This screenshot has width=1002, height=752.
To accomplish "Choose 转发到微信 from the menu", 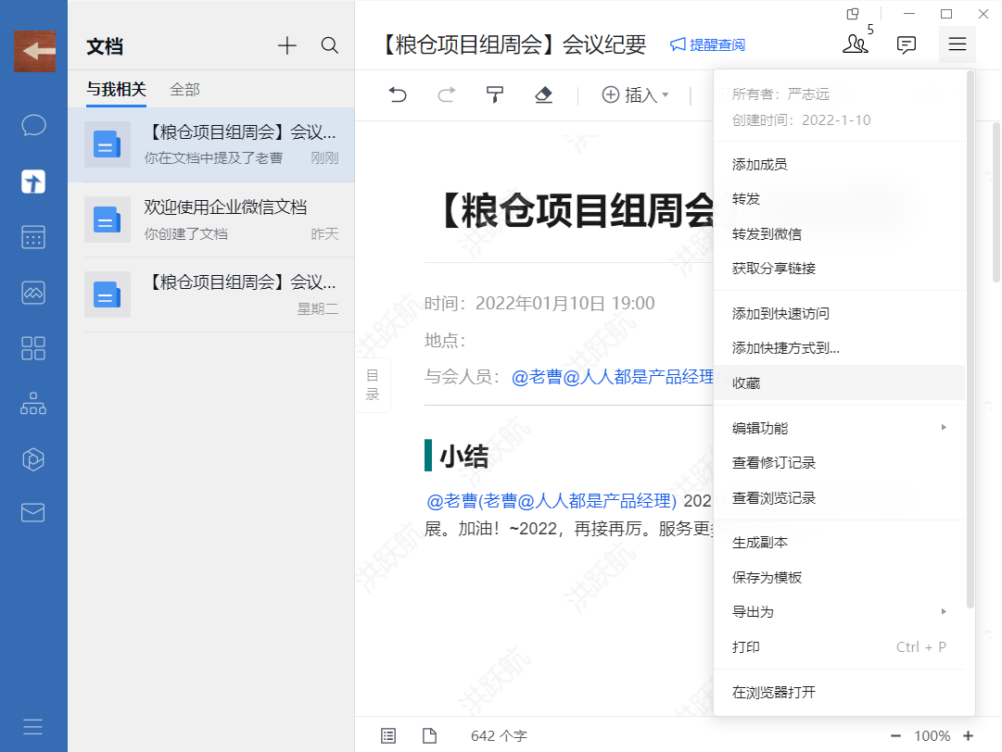I will point(839,234).
